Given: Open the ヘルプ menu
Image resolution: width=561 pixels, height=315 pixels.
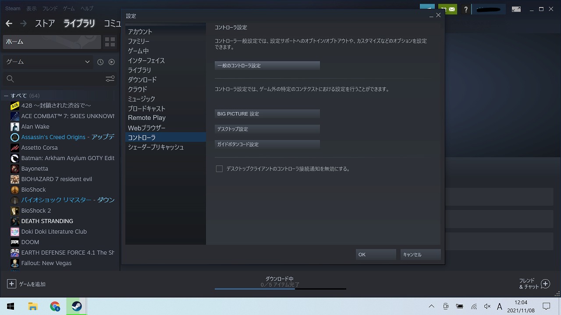Looking at the screenshot, I should [x=86, y=8].
